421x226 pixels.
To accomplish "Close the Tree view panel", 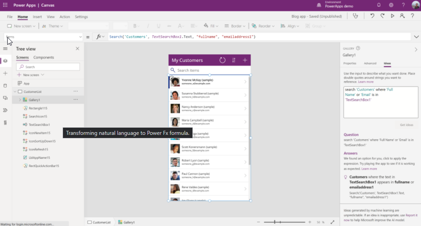I will 77,49.
